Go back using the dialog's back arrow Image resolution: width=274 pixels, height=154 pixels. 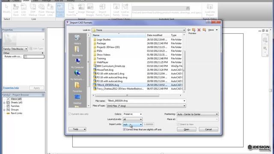[189, 30]
